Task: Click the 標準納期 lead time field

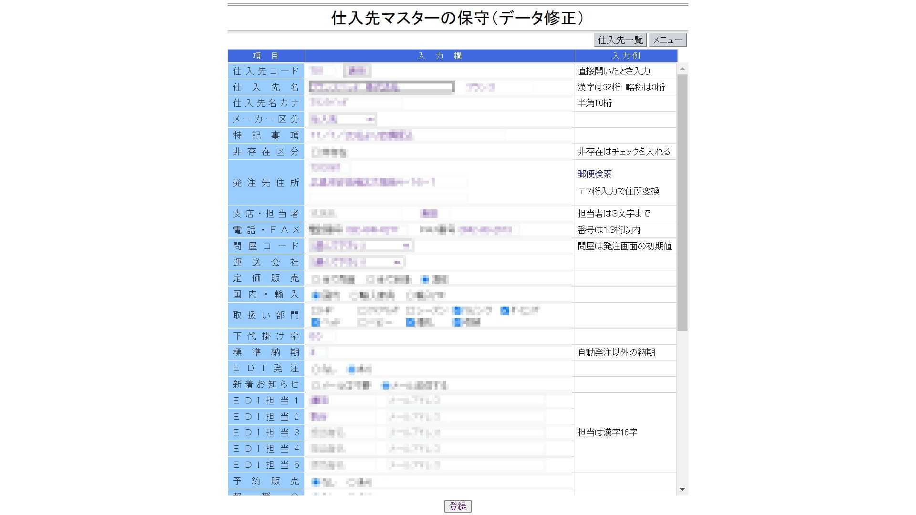Action: coord(318,352)
